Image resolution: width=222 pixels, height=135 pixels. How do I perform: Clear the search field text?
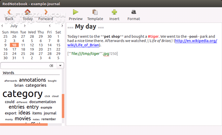click(x=51, y=66)
